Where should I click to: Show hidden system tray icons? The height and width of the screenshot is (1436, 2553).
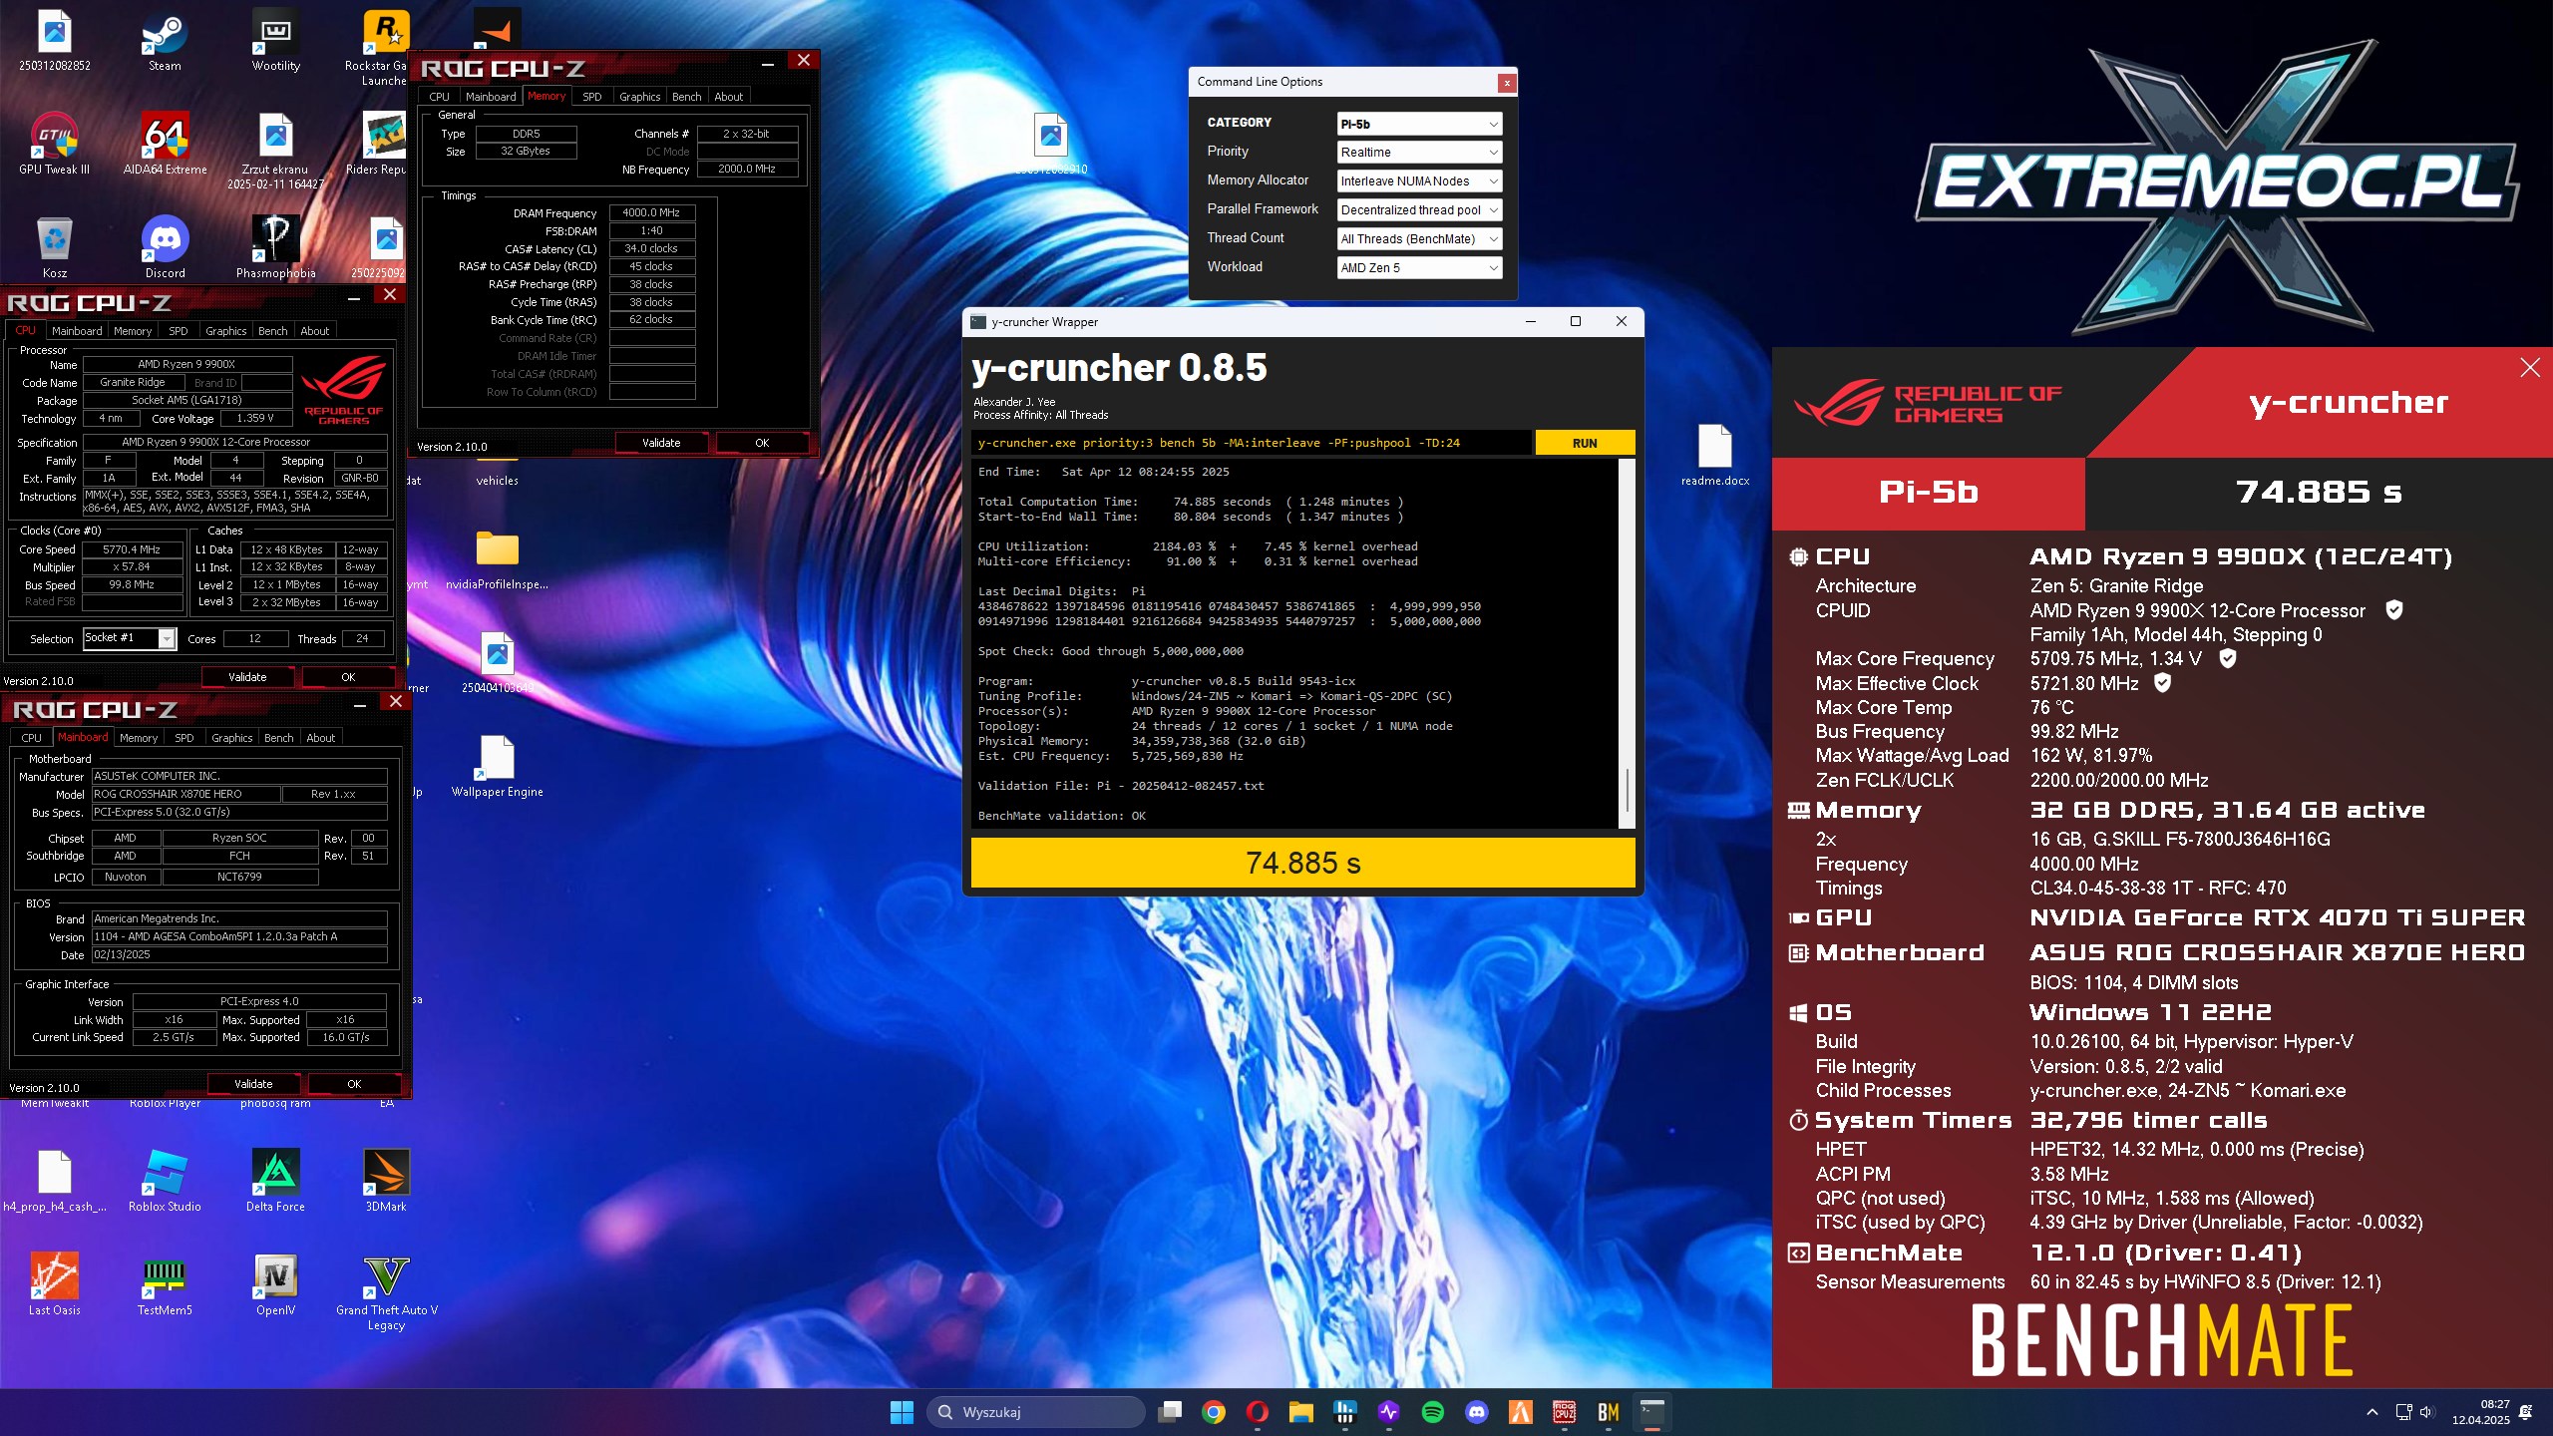pos(2372,1412)
